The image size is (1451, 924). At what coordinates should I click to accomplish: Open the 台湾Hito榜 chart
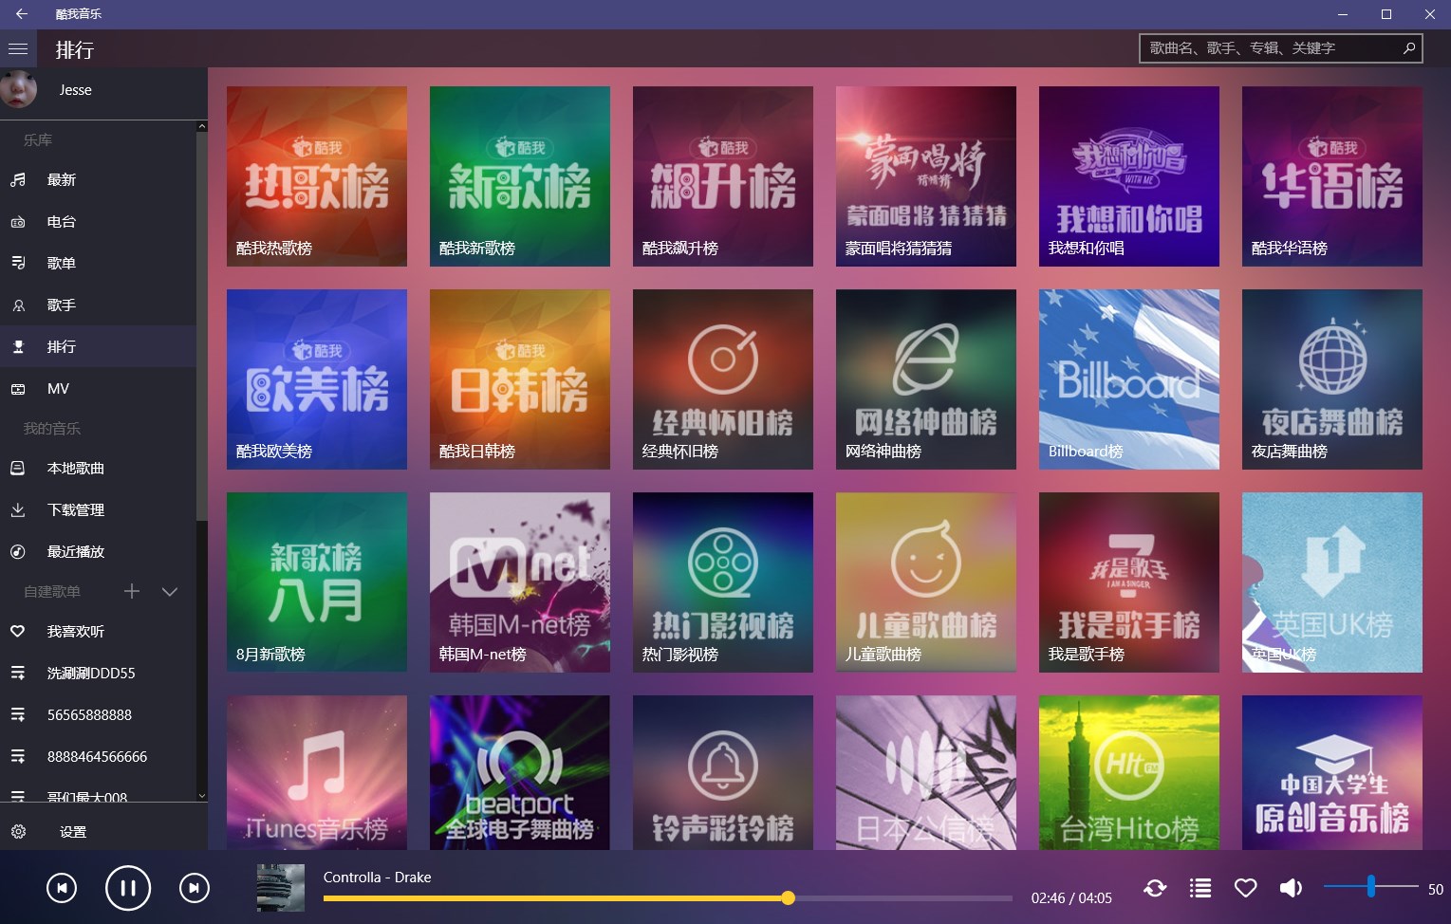[1129, 772]
